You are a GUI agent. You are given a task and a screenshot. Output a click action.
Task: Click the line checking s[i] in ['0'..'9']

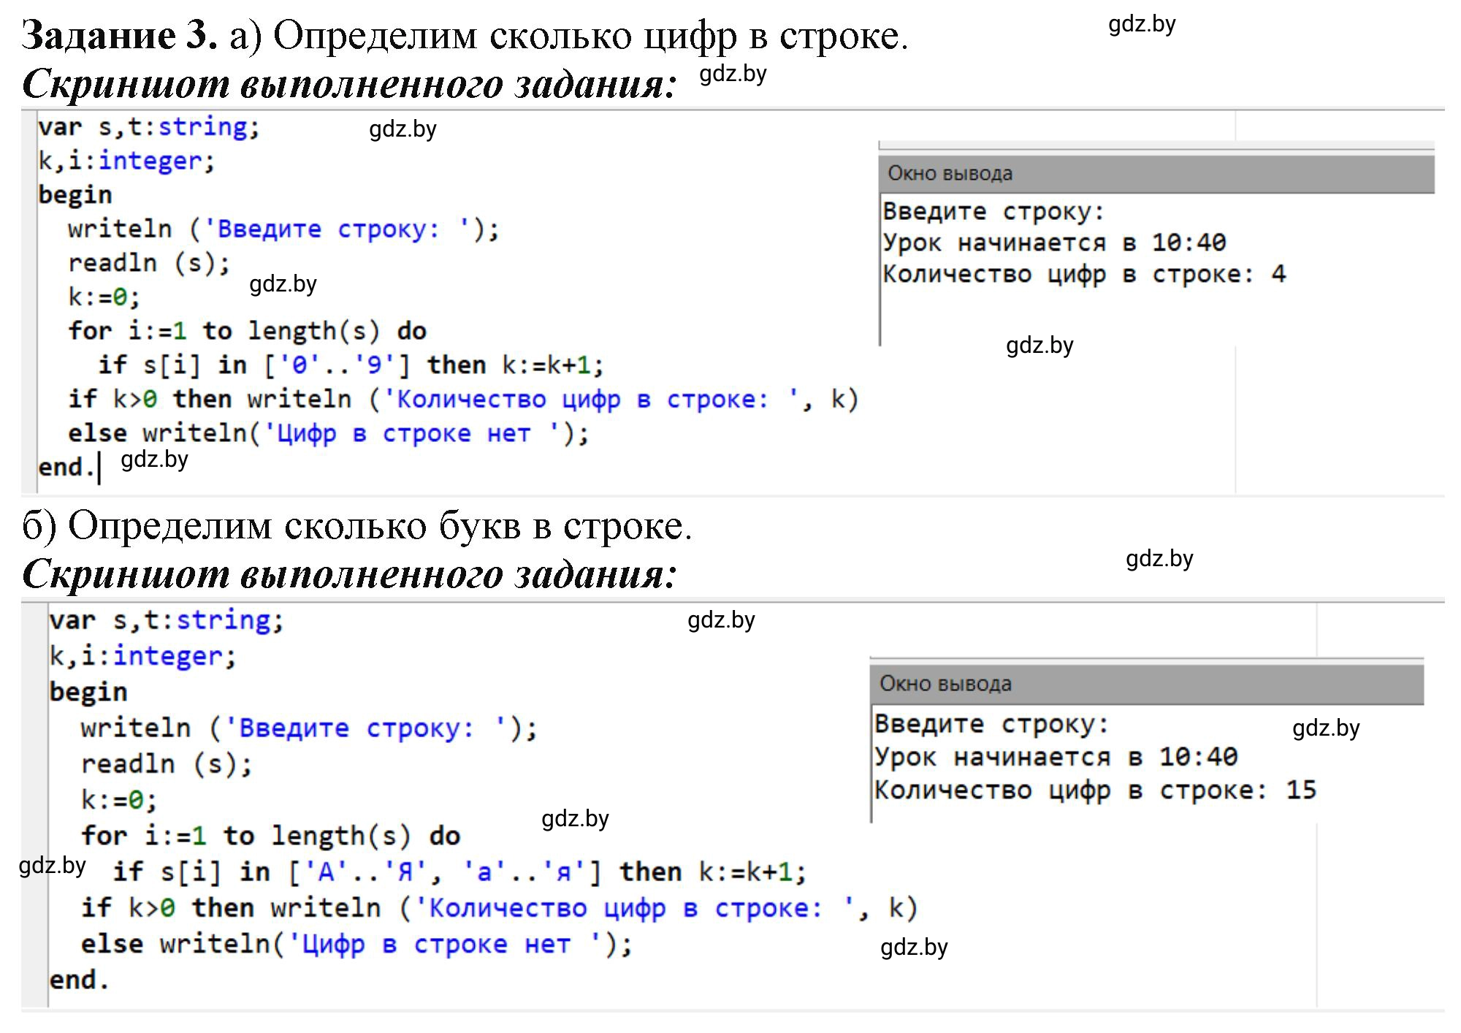click(x=351, y=365)
